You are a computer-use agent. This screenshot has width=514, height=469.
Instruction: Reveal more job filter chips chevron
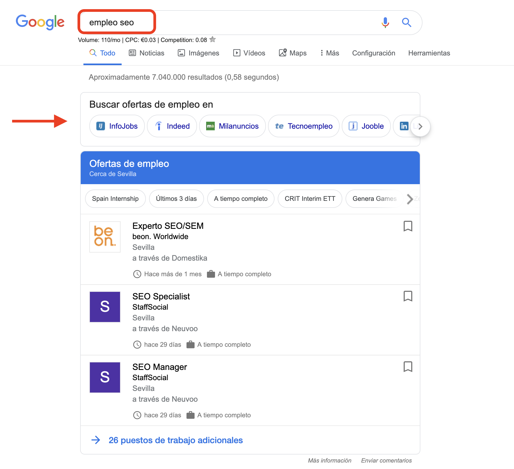point(410,199)
